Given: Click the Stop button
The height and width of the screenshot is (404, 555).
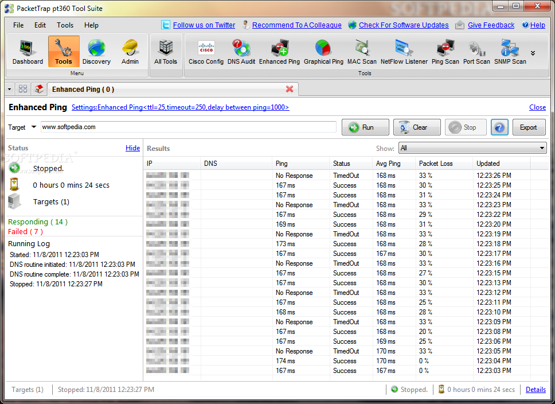Looking at the screenshot, I should tap(466, 127).
